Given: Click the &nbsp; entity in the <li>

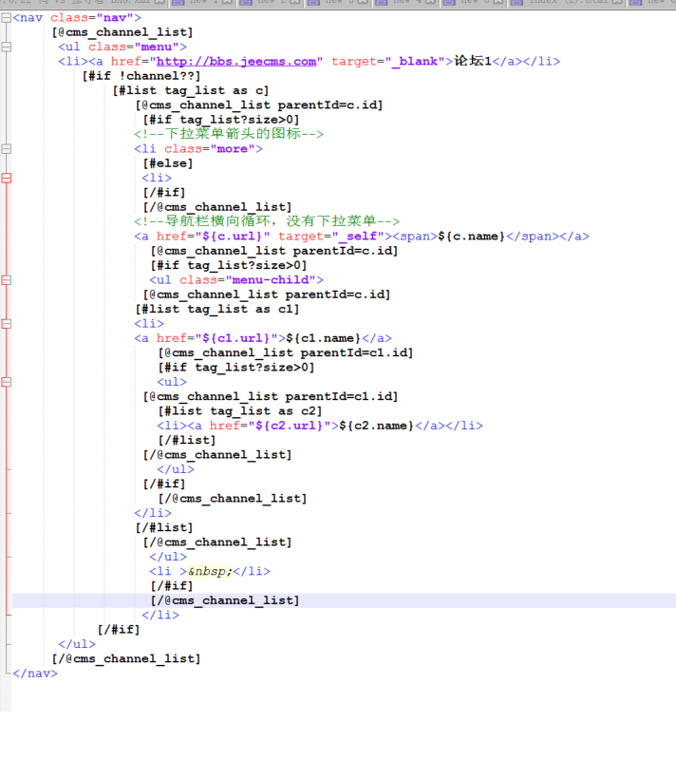Looking at the screenshot, I should (x=210, y=572).
